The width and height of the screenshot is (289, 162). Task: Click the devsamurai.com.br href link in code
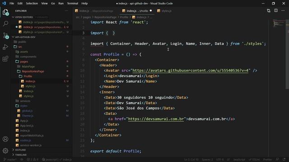(156, 119)
